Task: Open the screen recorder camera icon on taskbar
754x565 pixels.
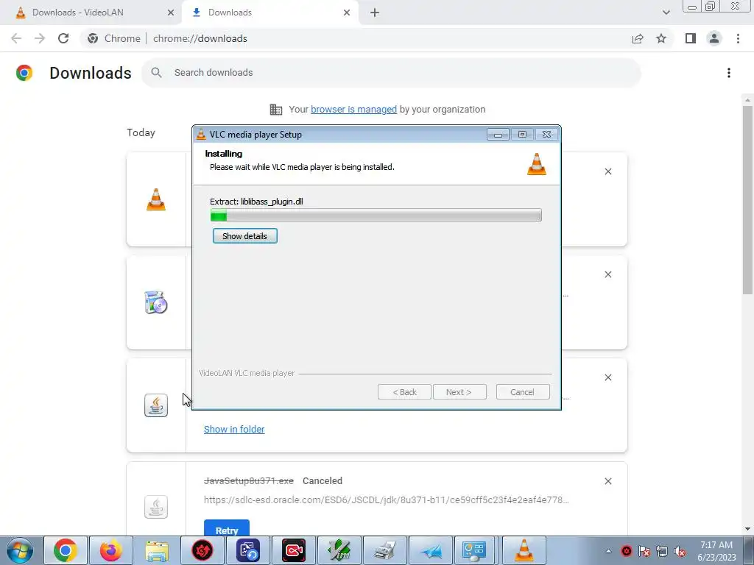Action: (293, 550)
